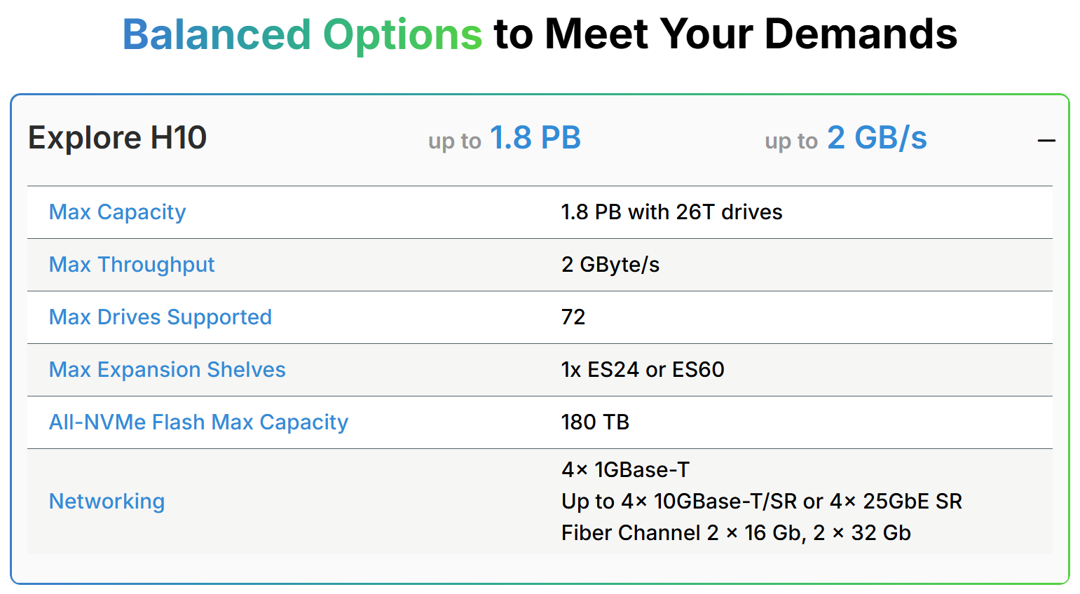Select the '1.8 PB with 26T drives' value
The width and height of the screenshot is (1080, 594).
pyautogui.click(x=671, y=212)
